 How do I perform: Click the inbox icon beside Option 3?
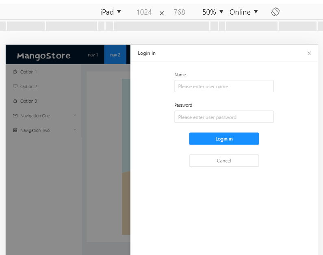coord(15,101)
